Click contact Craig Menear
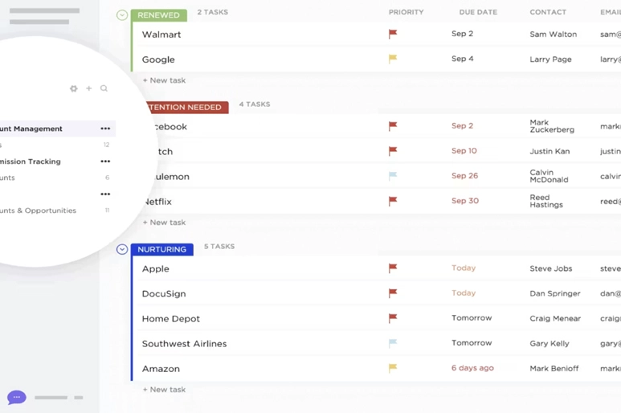This screenshot has height=413, width=621. [555, 318]
